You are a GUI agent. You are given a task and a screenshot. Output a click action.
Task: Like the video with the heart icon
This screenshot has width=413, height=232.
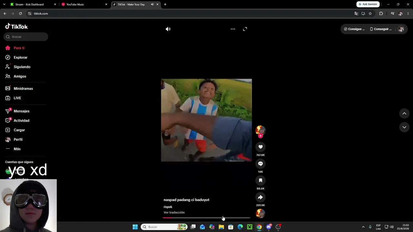[260, 147]
